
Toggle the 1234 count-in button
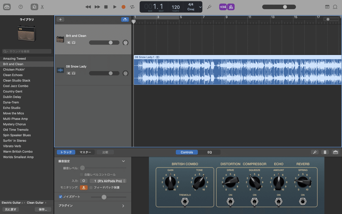(x=223, y=7)
